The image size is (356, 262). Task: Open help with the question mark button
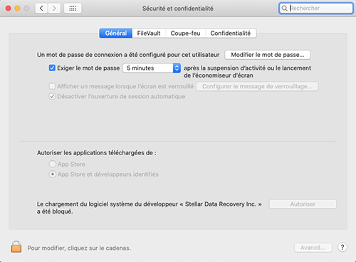point(342,248)
